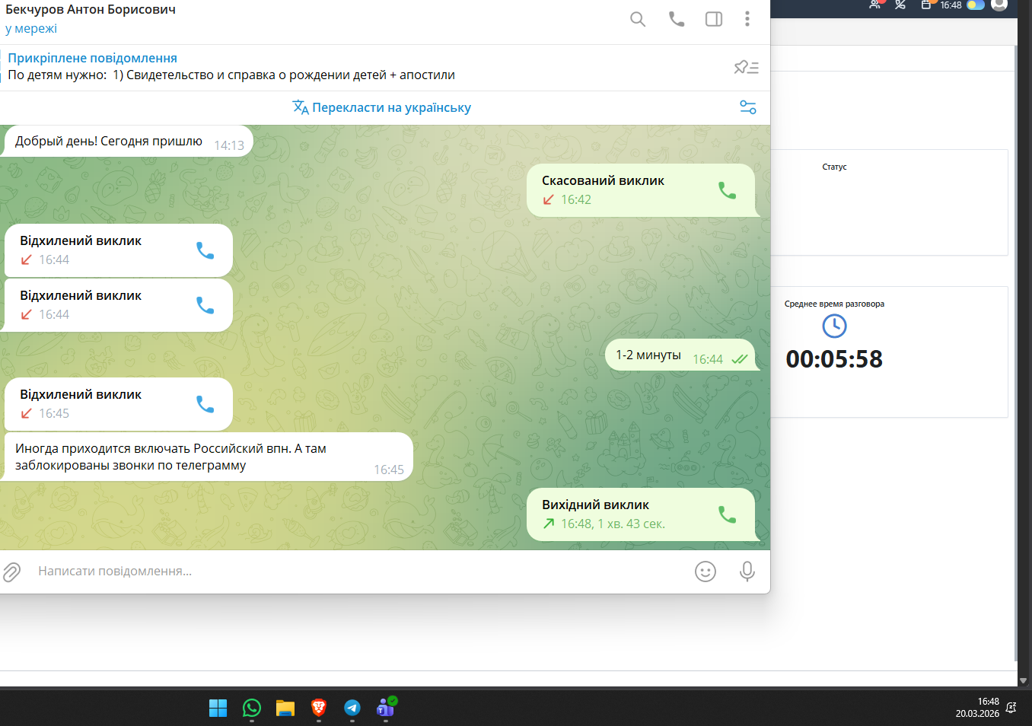Start a call from the chat header
Viewport: 1032px width, 726px height.
pyautogui.click(x=677, y=19)
